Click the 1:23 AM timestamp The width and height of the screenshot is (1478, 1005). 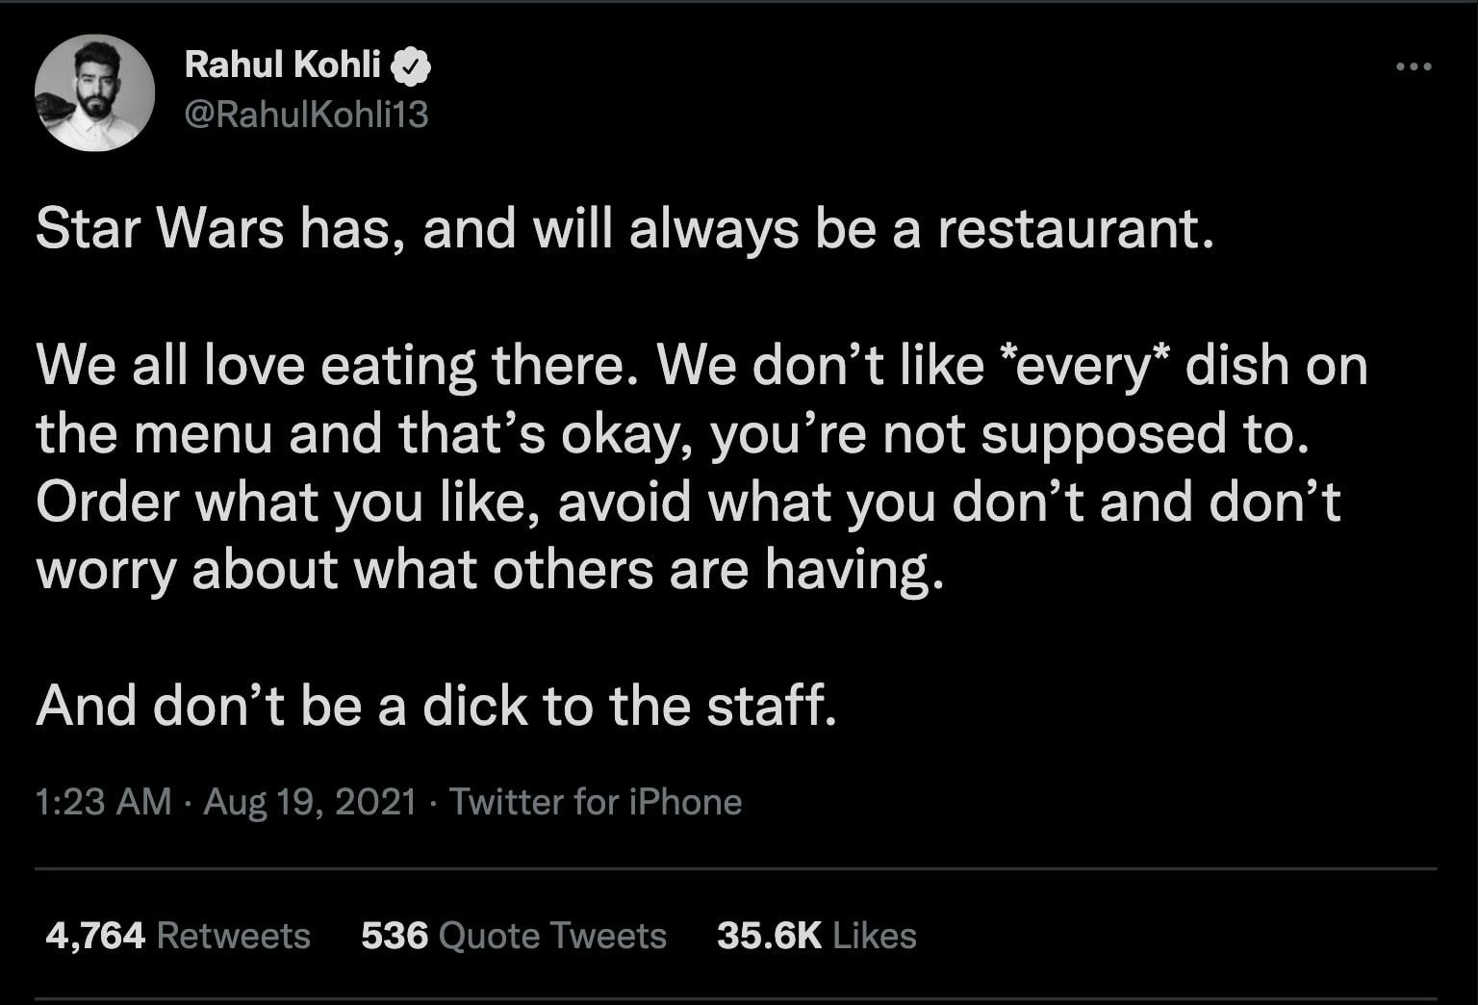coord(103,802)
